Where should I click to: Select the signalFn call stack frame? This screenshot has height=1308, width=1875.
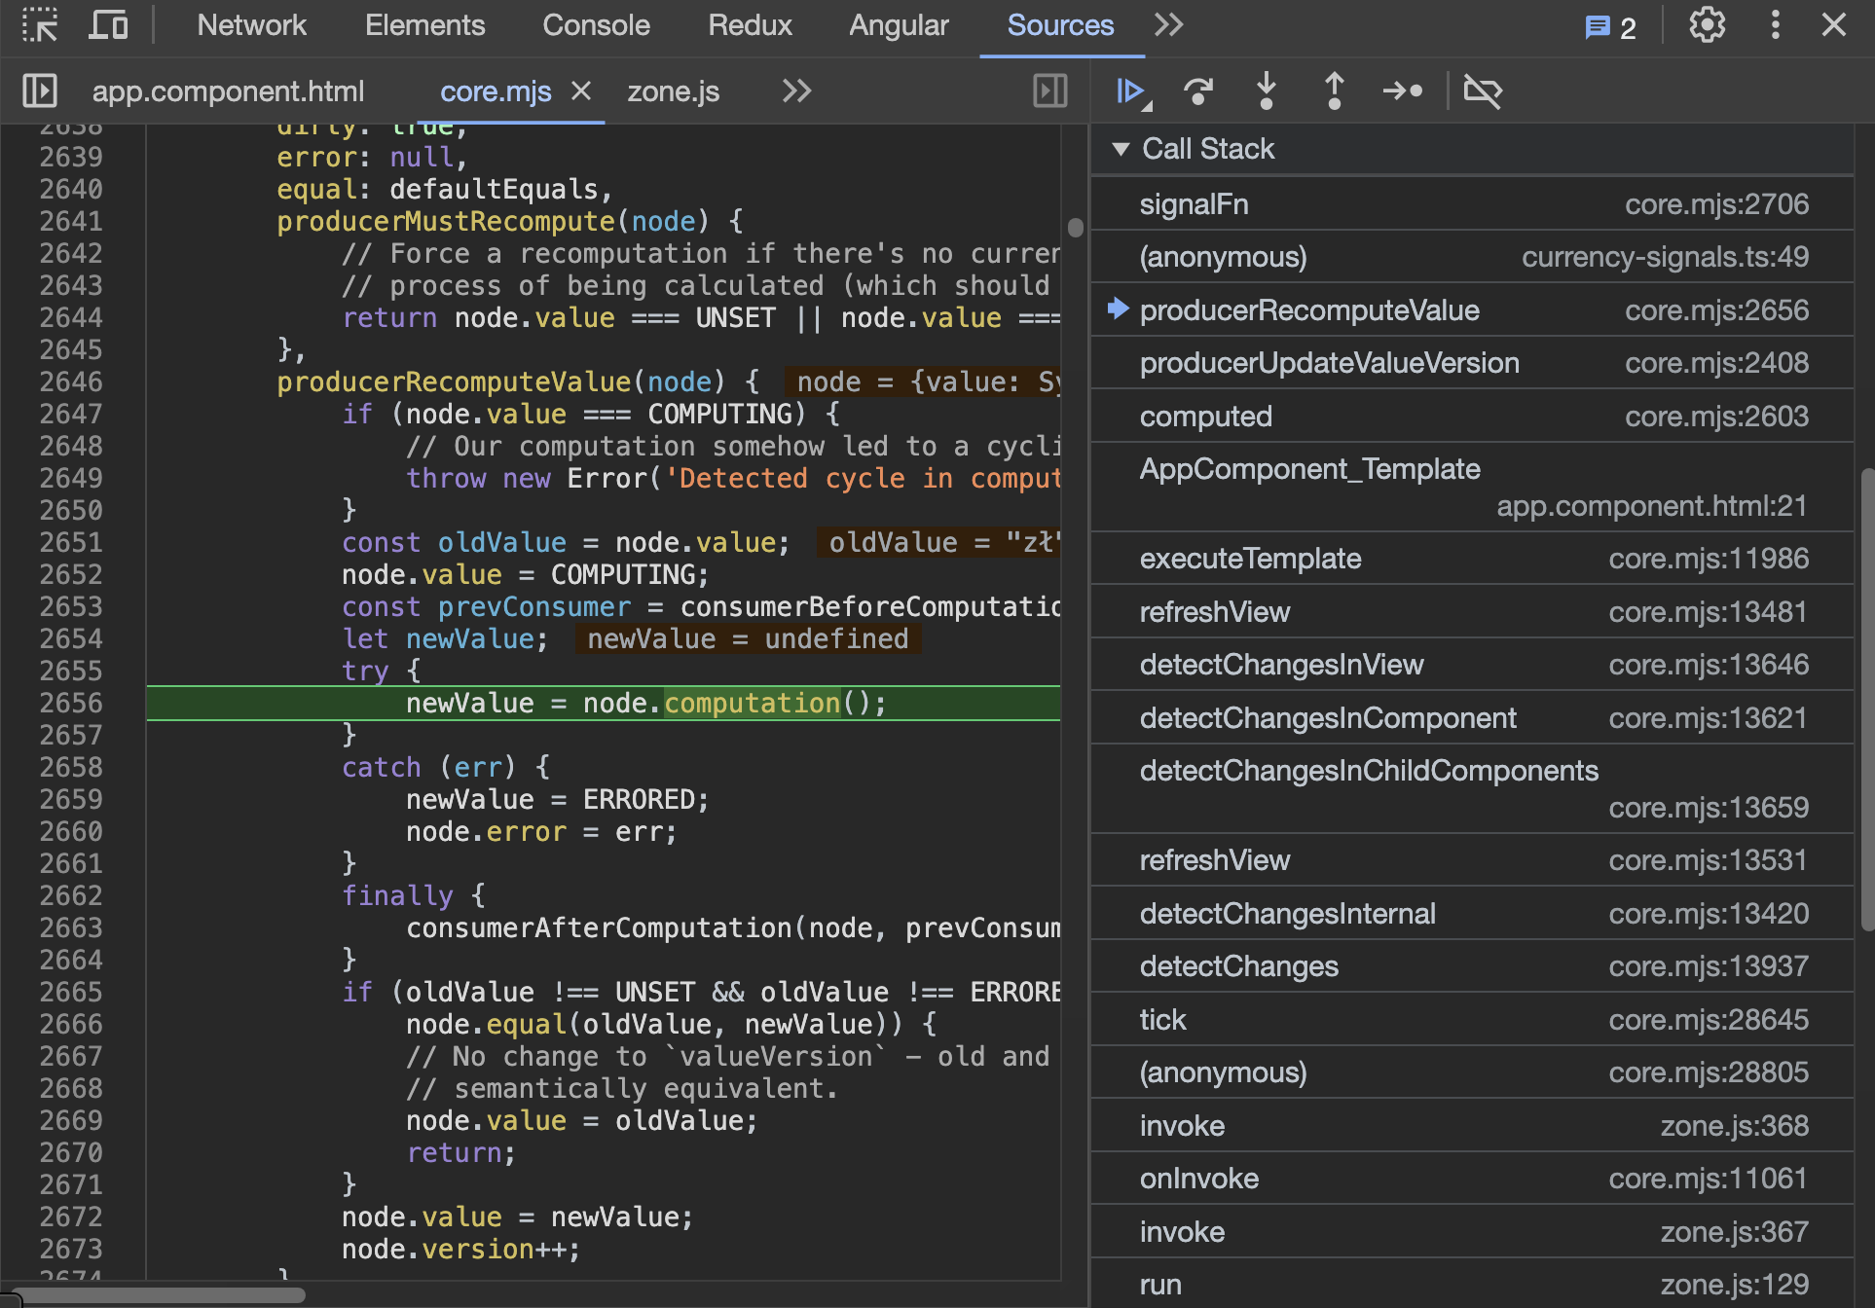(x=1194, y=204)
